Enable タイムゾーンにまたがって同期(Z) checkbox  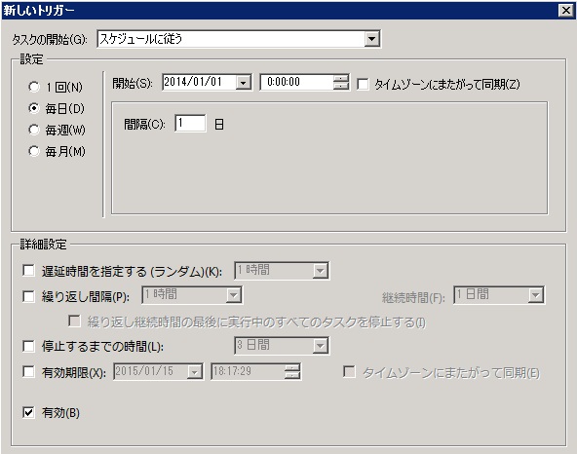[363, 84]
